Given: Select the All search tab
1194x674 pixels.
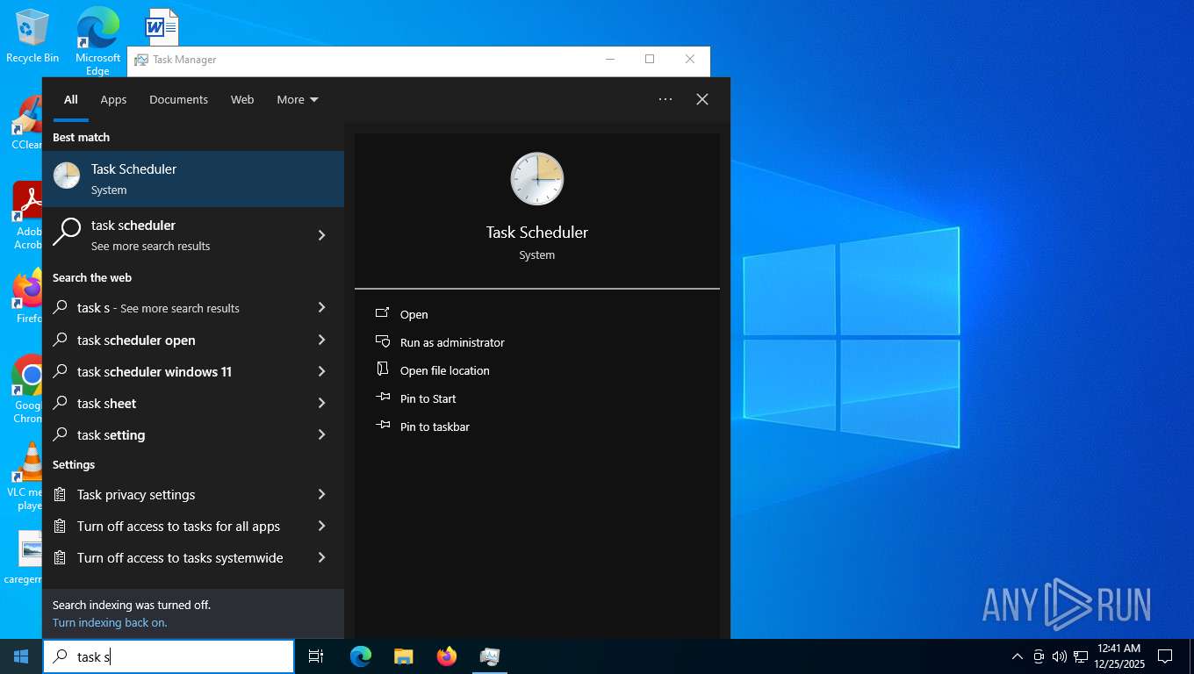Looking at the screenshot, I should click(71, 99).
